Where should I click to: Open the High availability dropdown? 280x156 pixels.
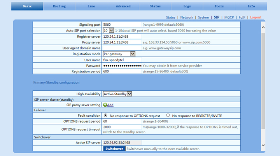[129, 94]
